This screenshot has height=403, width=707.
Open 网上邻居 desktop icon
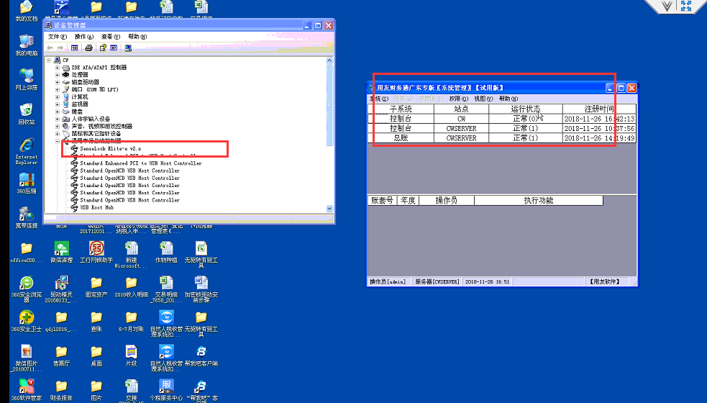27,79
